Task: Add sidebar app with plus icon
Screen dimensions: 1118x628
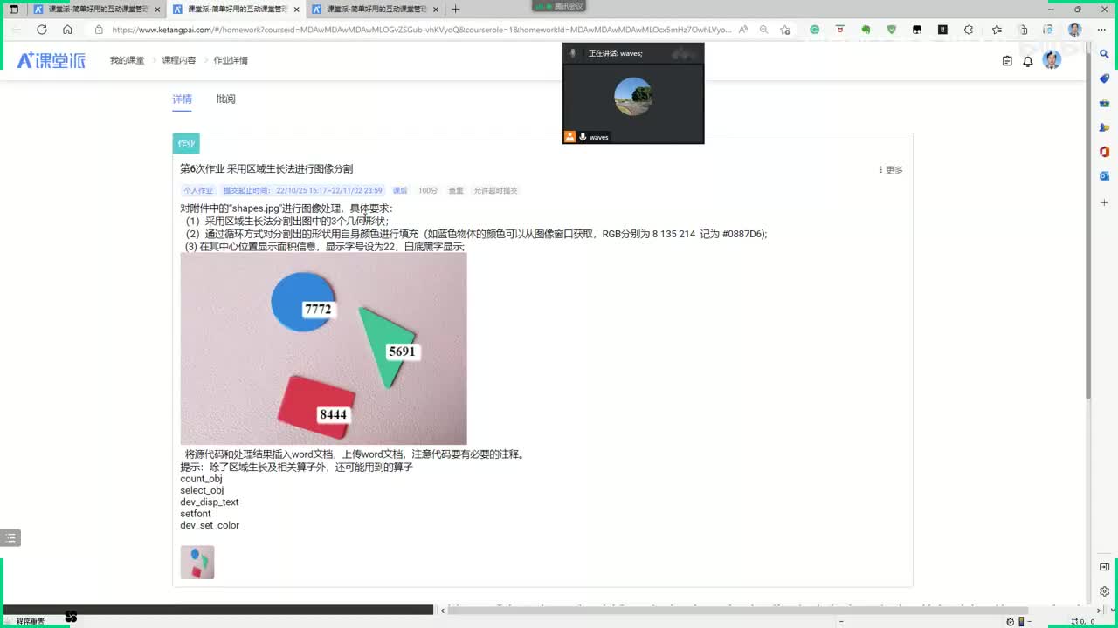Action: tap(1104, 202)
